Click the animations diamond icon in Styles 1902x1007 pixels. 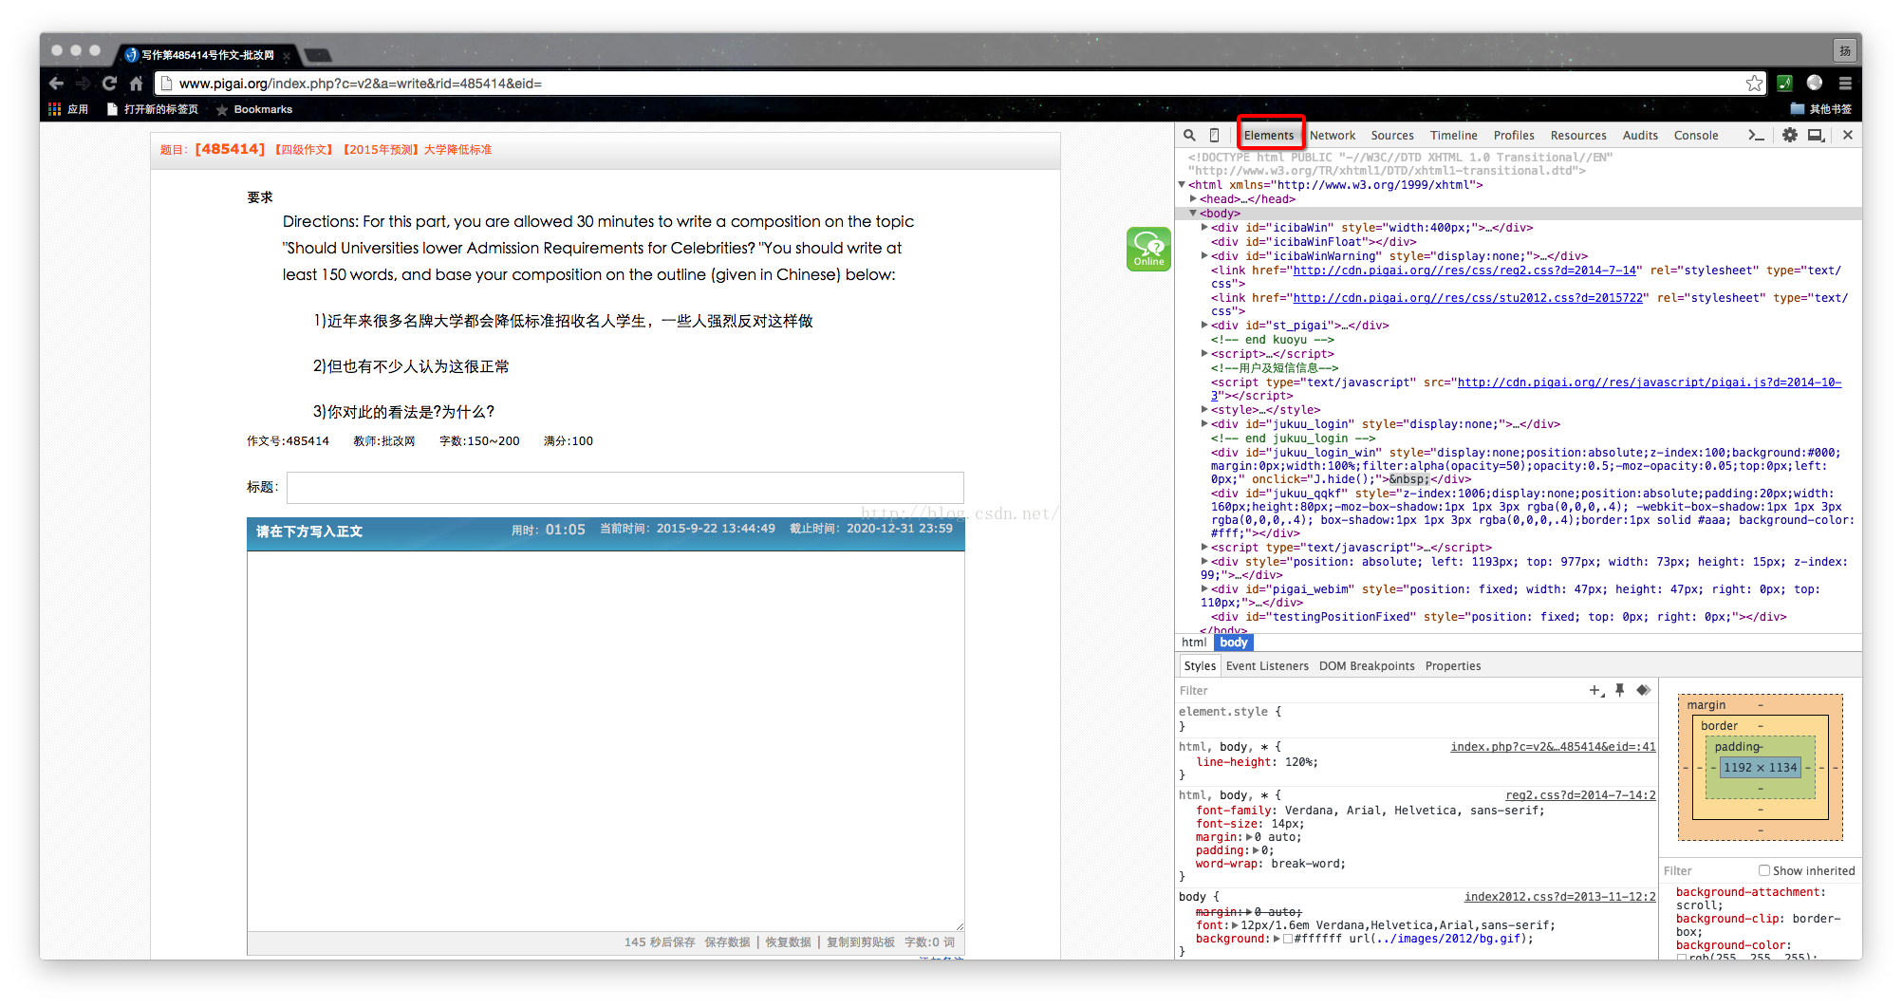click(x=1643, y=690)
